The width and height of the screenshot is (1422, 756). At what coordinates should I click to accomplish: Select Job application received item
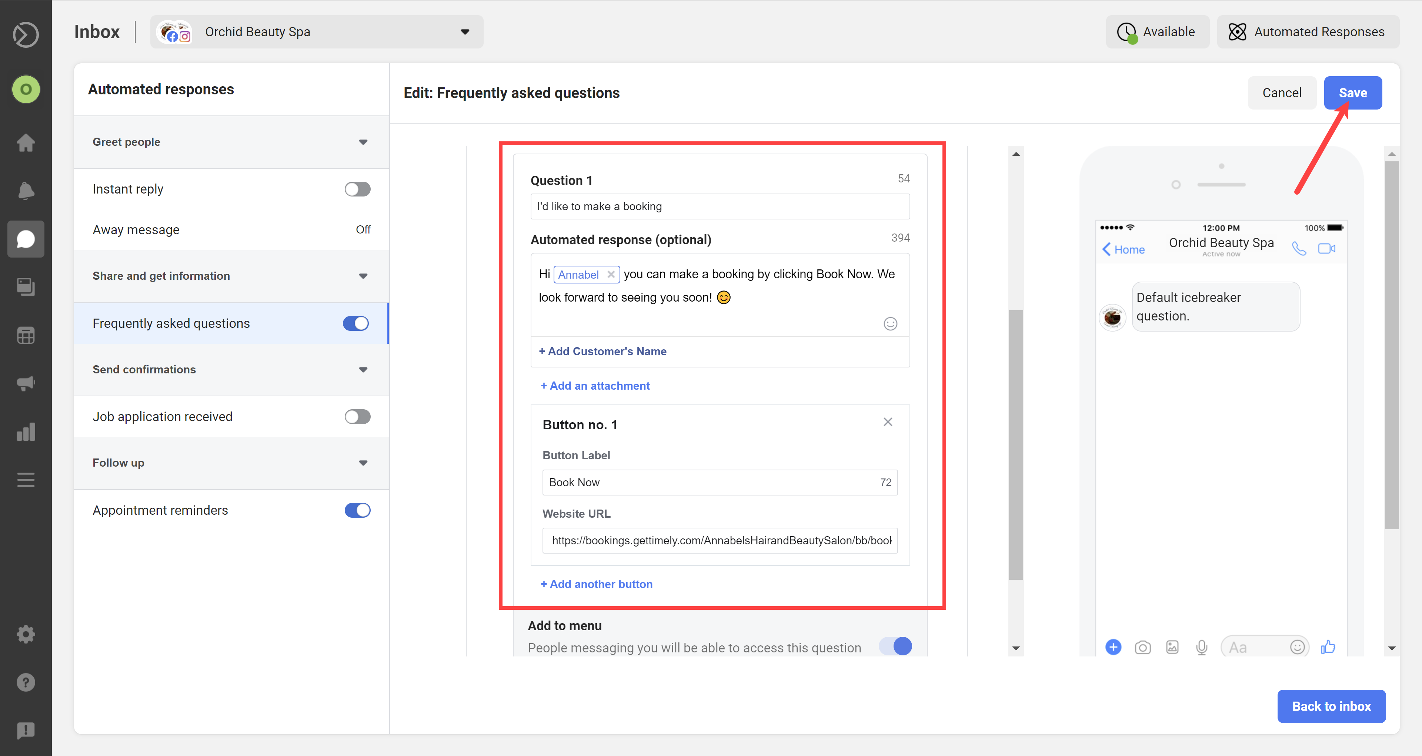pos(231,416)
